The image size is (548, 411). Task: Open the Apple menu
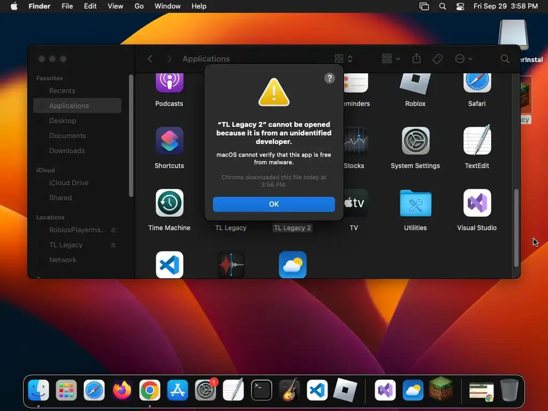[x=14, y=6]
